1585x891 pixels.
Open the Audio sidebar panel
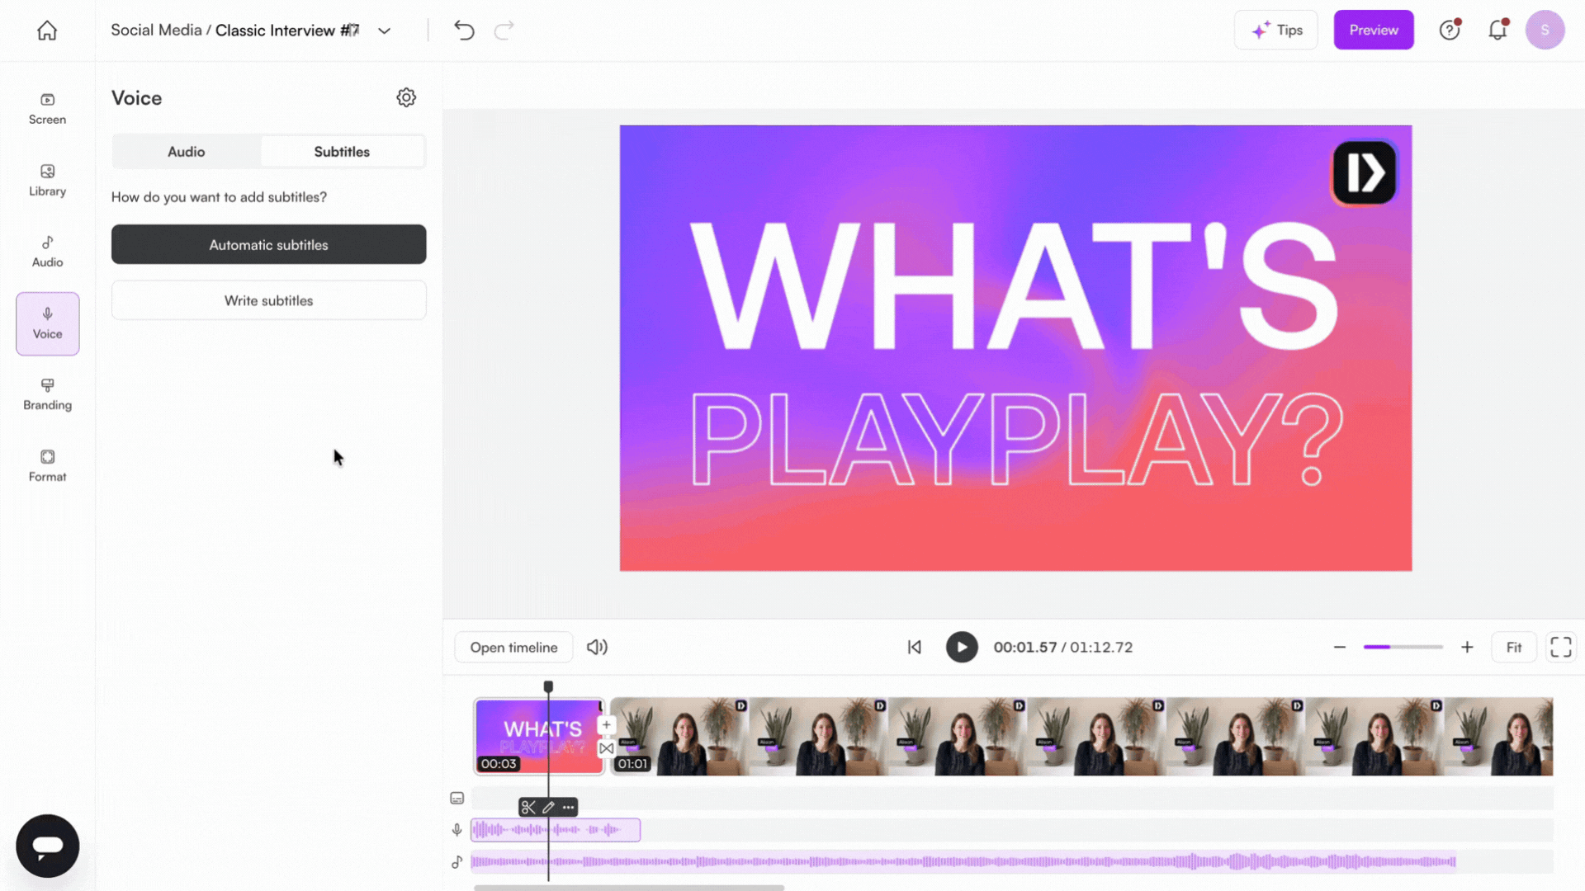pyautogui.click(x=47, y=252)
